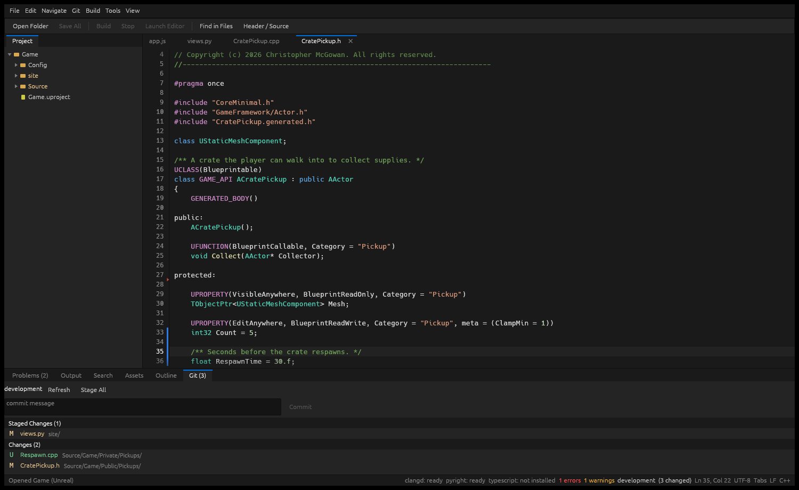Click the 1 warnings status bar entry

(x=599, y=480)
